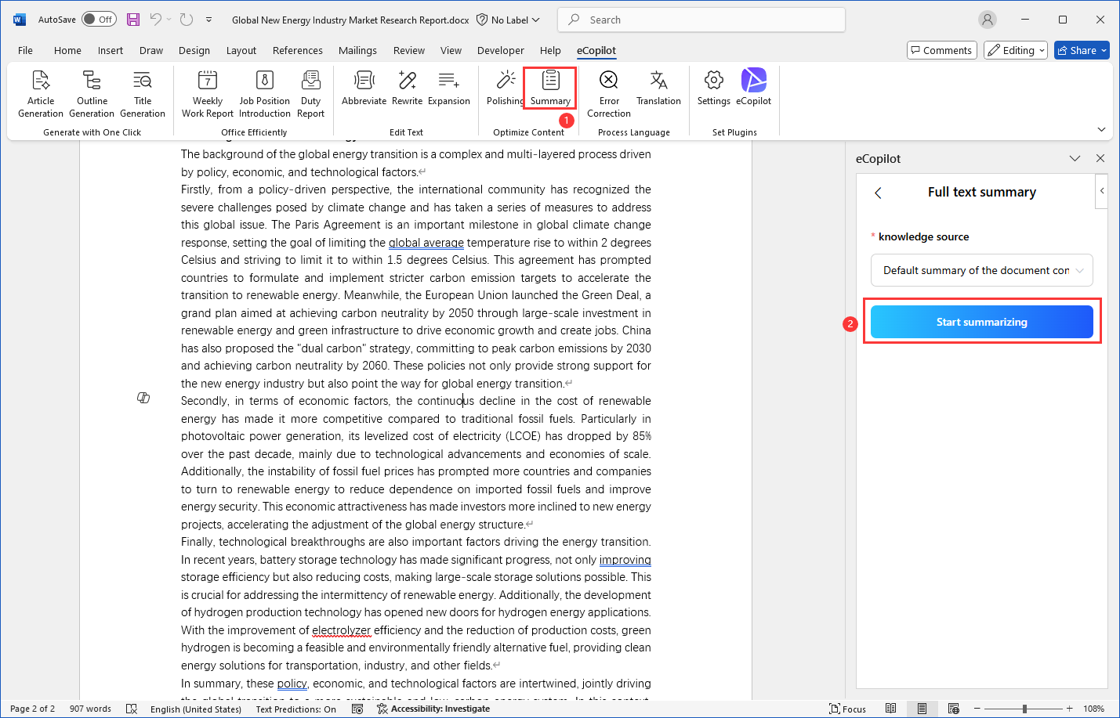This screenshot has height=718, width=1120.
Task: Open the Developer ribbon tab
Action: (500, 50)
